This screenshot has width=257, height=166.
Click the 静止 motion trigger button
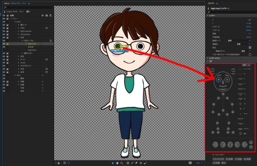224,163
